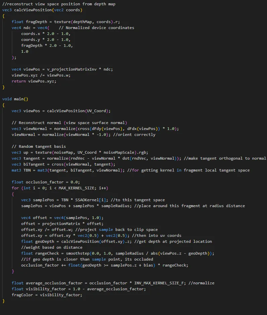Viewport: 267px width, 315px height.
Task: Click the comment '// Random tangent basis'
Action: (39, 147)
